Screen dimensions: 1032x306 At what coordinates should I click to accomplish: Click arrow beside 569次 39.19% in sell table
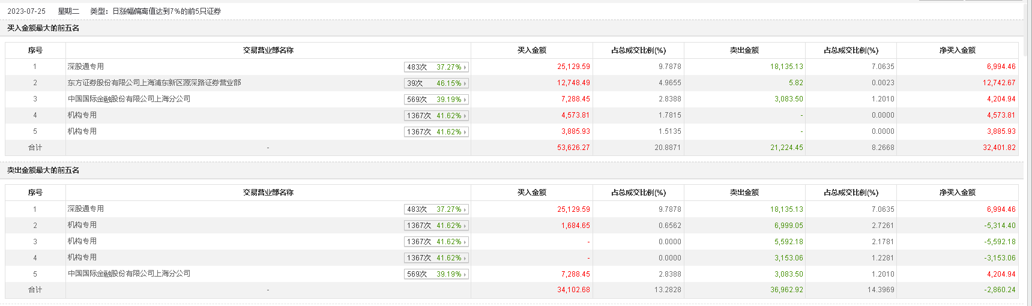tap(465, 274)
